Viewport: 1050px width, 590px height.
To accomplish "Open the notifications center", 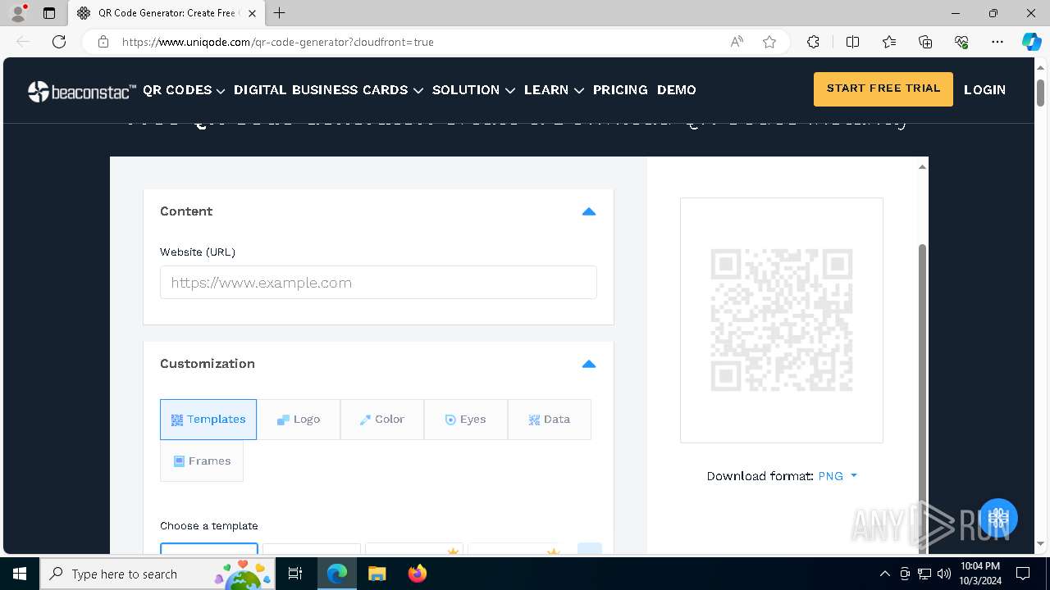I will click(1023, 574).
